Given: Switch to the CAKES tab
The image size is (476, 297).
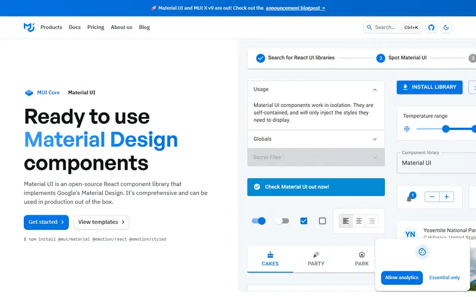Looking at the screenshot, I should click(270, 259).
